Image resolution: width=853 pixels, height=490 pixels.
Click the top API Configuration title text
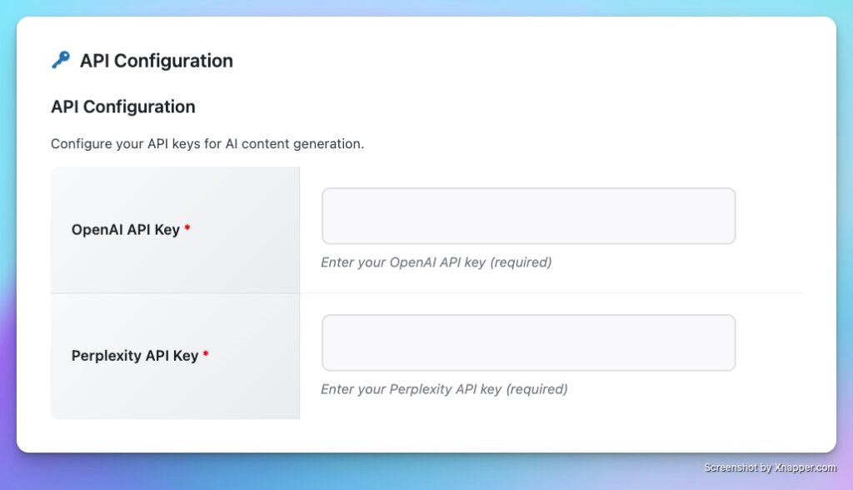point(157,61)
